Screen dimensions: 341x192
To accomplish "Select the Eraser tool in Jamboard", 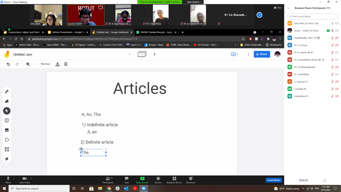I will coord(7,101).
